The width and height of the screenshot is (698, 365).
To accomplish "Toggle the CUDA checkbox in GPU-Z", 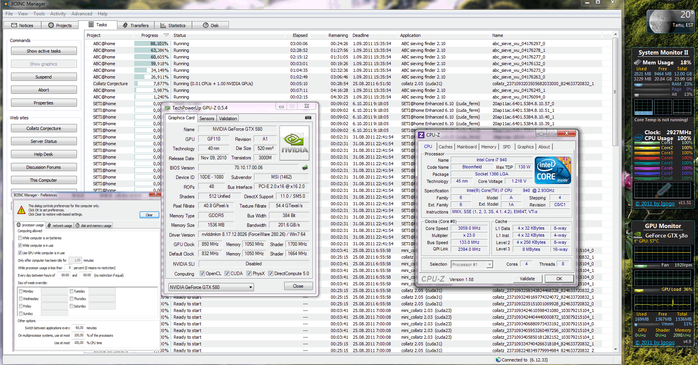I will (227, 274).
